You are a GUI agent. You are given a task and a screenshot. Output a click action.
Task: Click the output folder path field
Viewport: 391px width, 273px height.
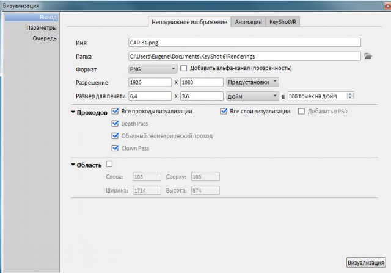click(x=244, y=56)
